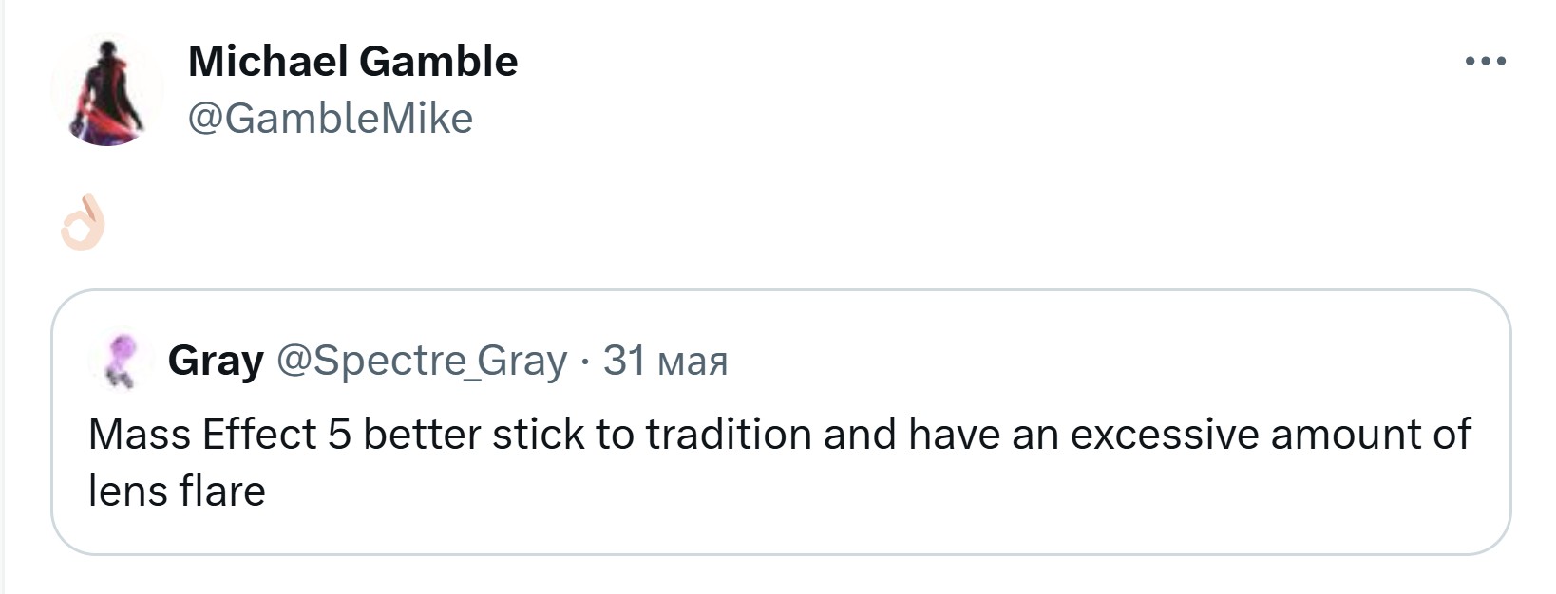Open Michael Gamble display name link
Viewport: 1556px width, 594px height.
[x=352, y=62]
